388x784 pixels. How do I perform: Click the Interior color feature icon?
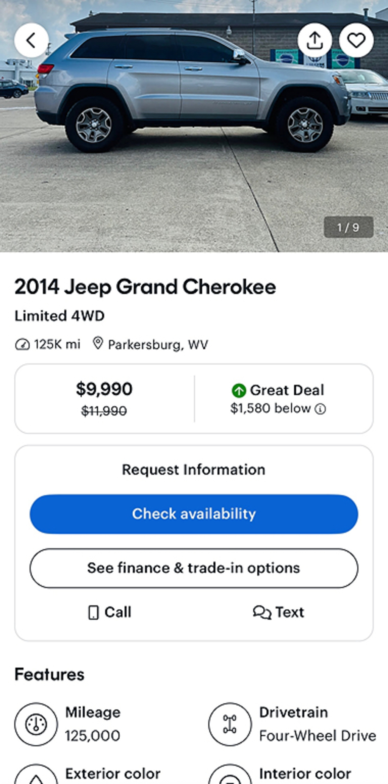coord(230,776)
